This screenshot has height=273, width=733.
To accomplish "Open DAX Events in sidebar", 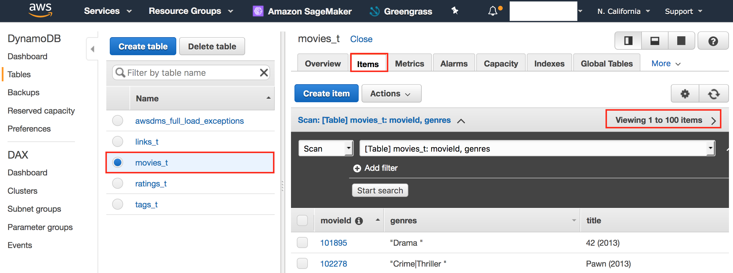I will coord(20,245).
